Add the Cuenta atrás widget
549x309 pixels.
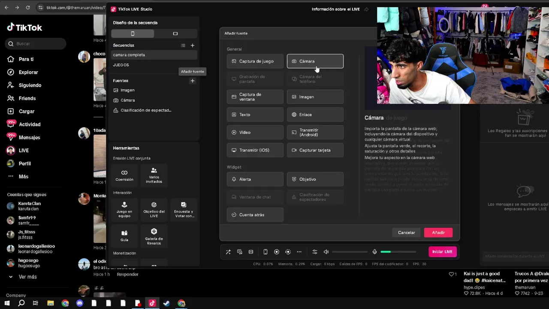point(255,215)
